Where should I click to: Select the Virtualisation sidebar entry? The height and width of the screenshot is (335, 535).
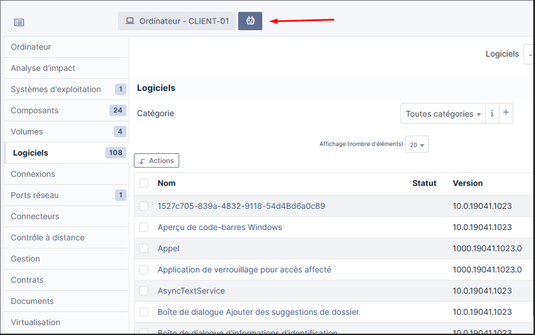pos(35,322)
